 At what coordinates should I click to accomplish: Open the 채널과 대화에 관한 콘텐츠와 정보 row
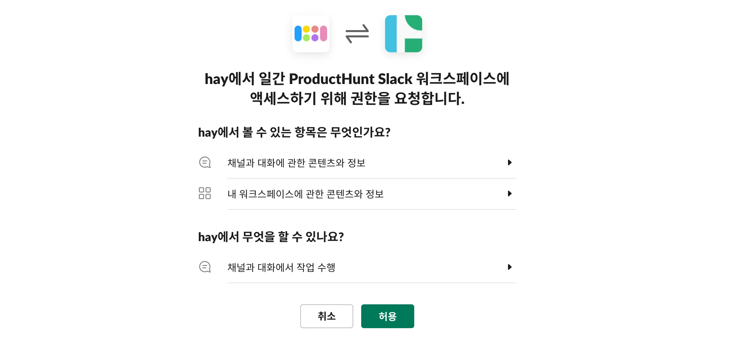357,163
